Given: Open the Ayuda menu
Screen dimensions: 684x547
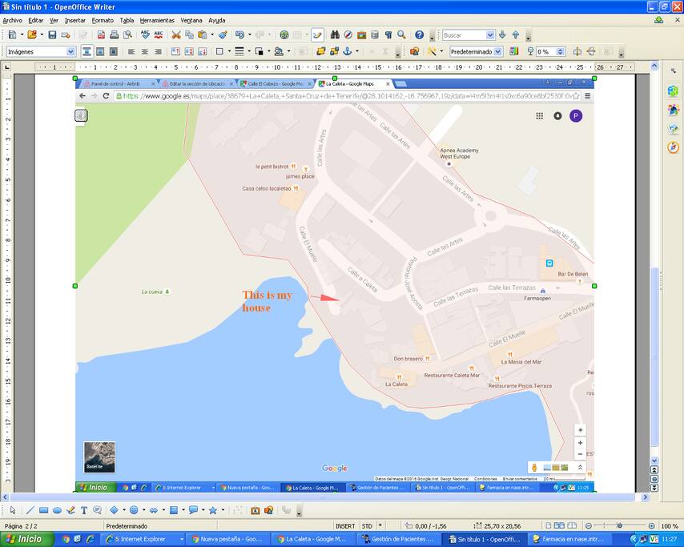Looking at the screenshot, I should tap(217, 21).
